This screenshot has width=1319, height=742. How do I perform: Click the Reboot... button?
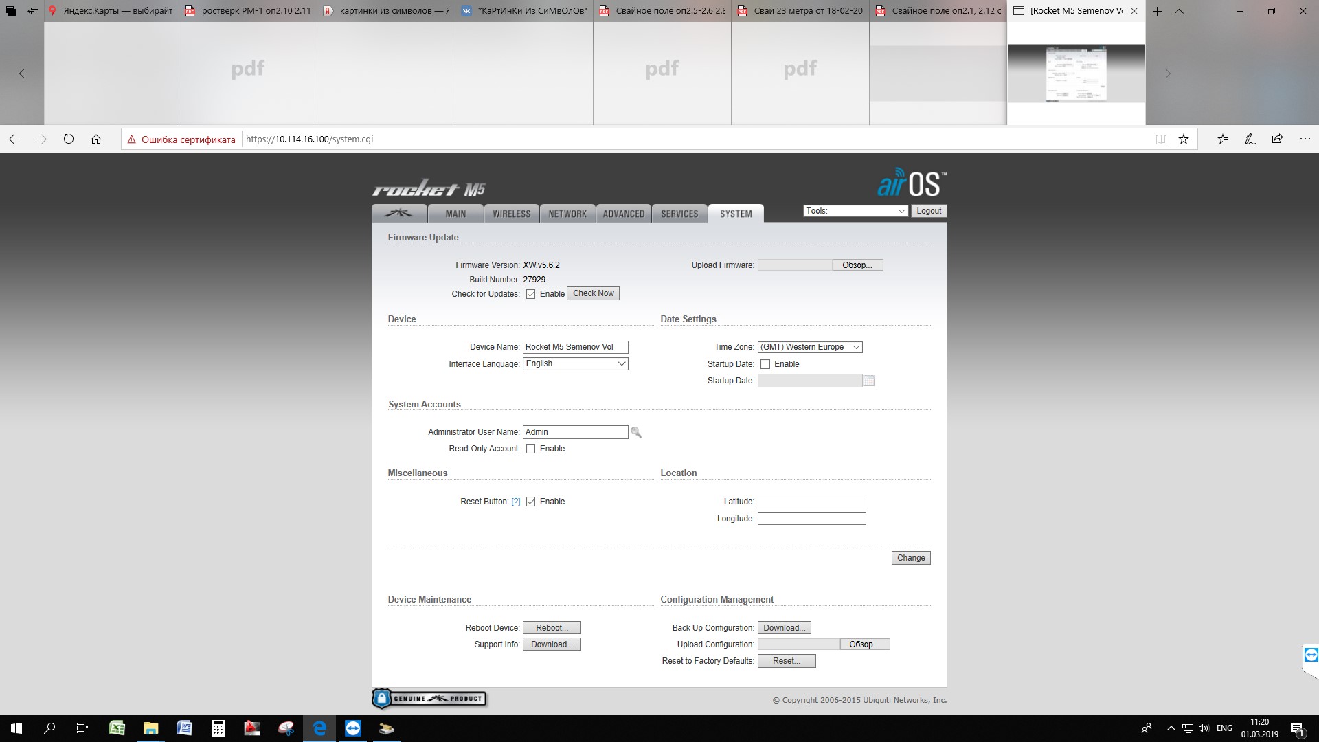[552, 628]
